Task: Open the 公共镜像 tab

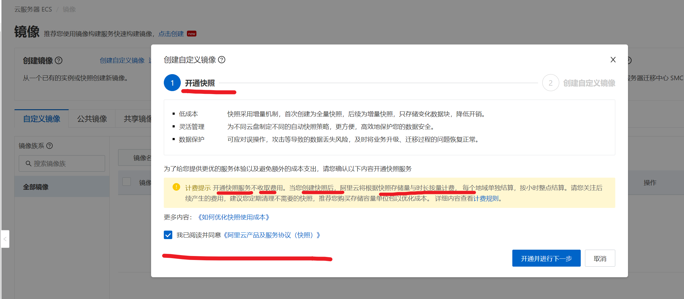Action: [92, 119]
